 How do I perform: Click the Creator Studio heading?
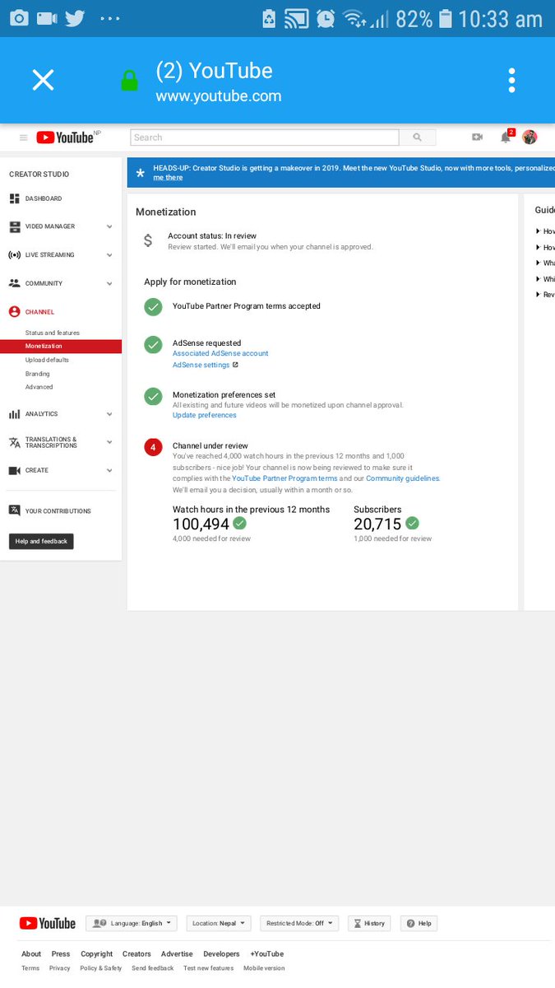pos(39,175)
